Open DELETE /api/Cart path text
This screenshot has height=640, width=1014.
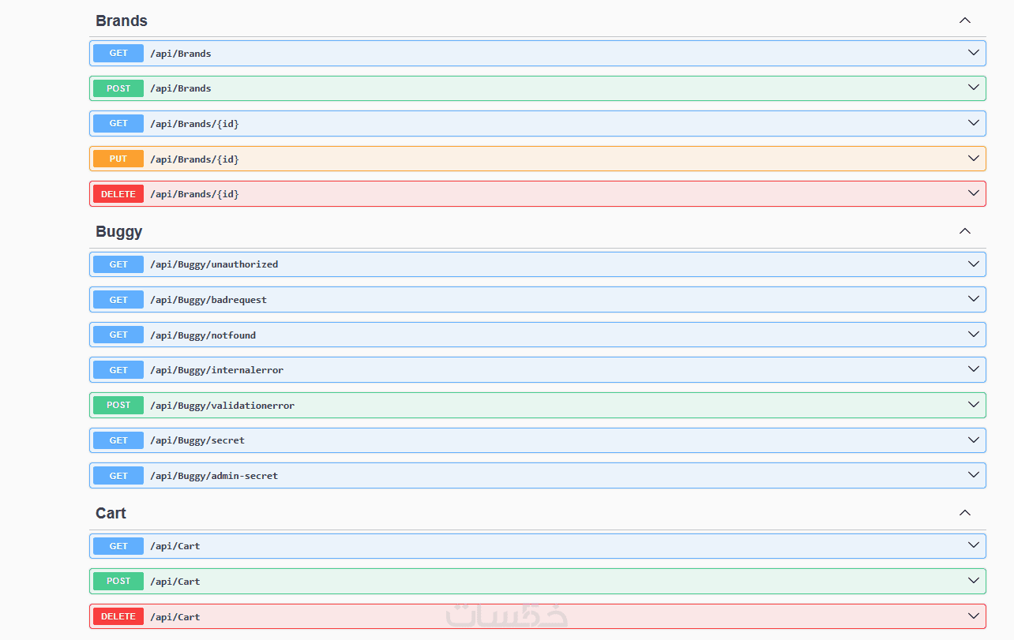(x=175, y=617)
